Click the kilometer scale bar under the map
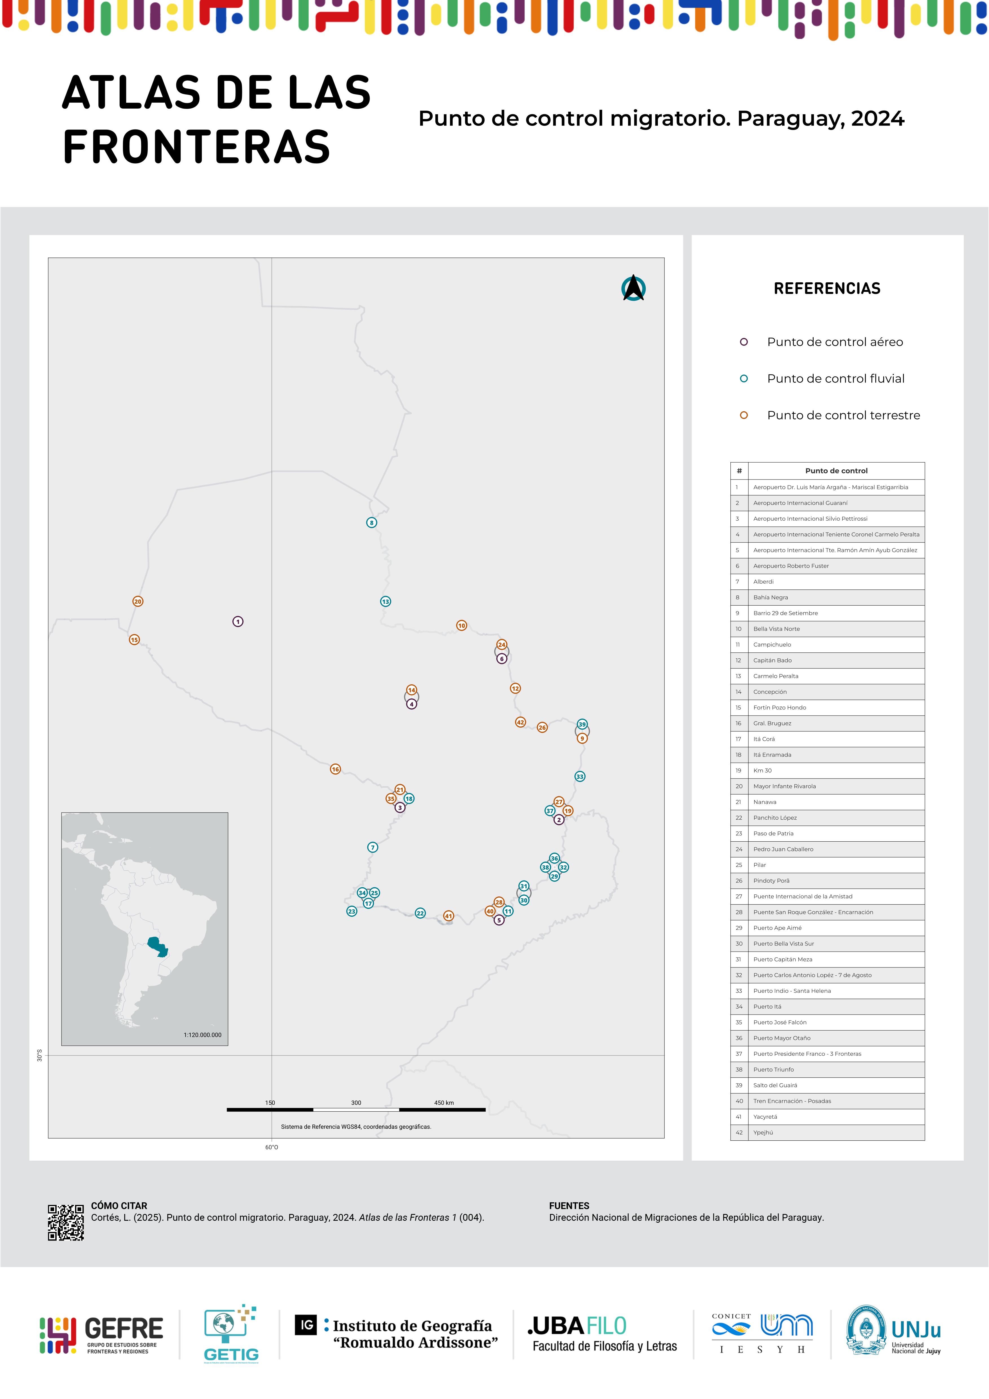The height and width of the screenshot is (1399, 989). click(x=356, y=1110)
